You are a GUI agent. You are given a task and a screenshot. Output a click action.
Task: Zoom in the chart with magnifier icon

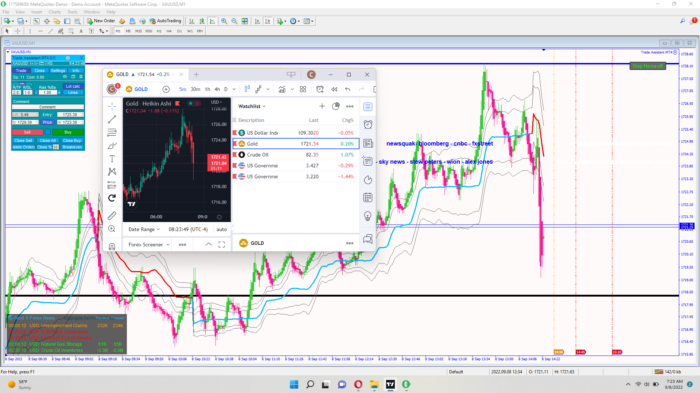224,21
